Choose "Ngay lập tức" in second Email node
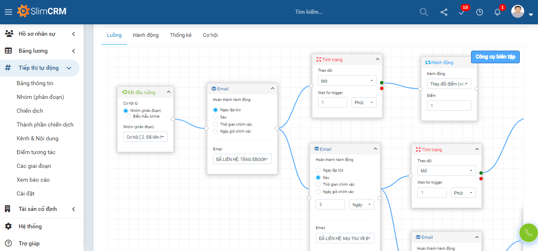The height and width of the screenshot is (251, 538). [x=318, y=170]
